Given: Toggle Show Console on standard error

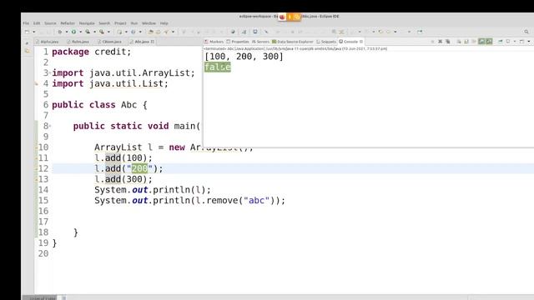Looking at the screenshot, I should 489,42.
